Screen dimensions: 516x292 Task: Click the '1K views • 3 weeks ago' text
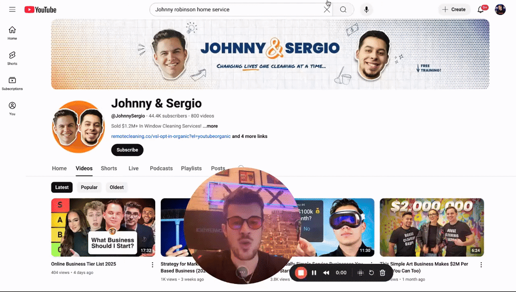tap(182, 279)
